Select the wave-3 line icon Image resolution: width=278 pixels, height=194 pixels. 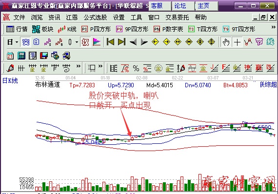(x=47, y=42)
